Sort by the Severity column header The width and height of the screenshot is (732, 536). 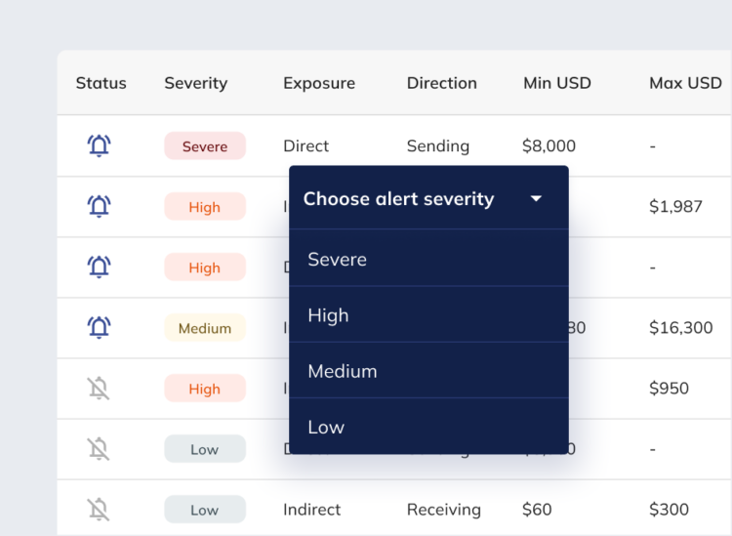(x=195, y=83)
